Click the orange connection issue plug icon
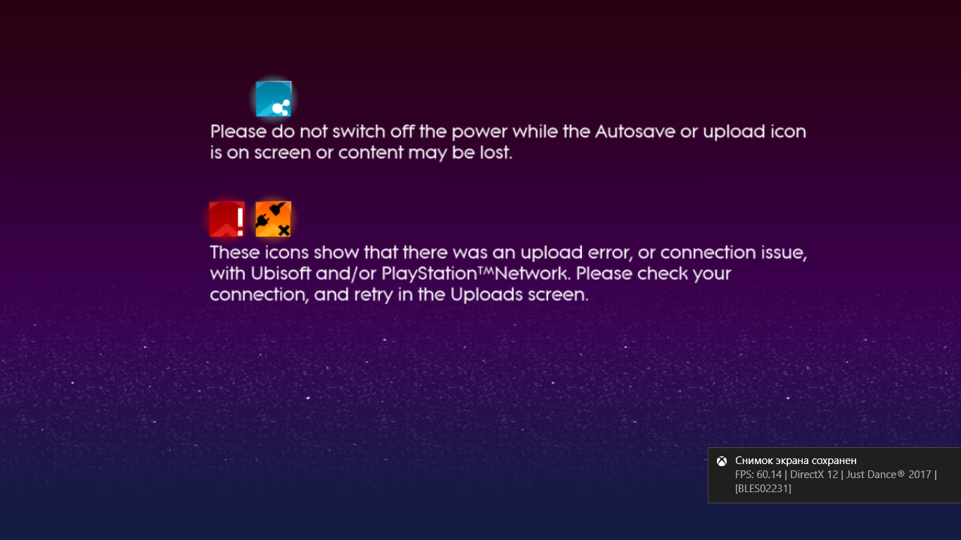This screenshot has width=961, height=540. [x=274, y=219]
